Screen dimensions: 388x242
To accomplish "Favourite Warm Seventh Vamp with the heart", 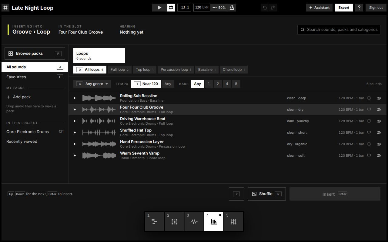I will (x=369, y=155).
